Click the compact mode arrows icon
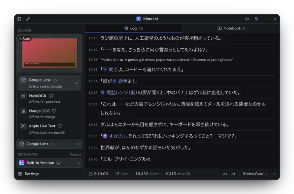 pyautogui.click(x=28, y=19)
